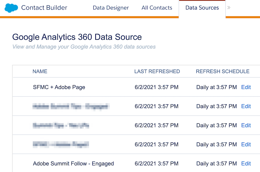Click LAST REFRESHED column header
Viewport: 260px width, 172px height.
[x=157, y=71]
